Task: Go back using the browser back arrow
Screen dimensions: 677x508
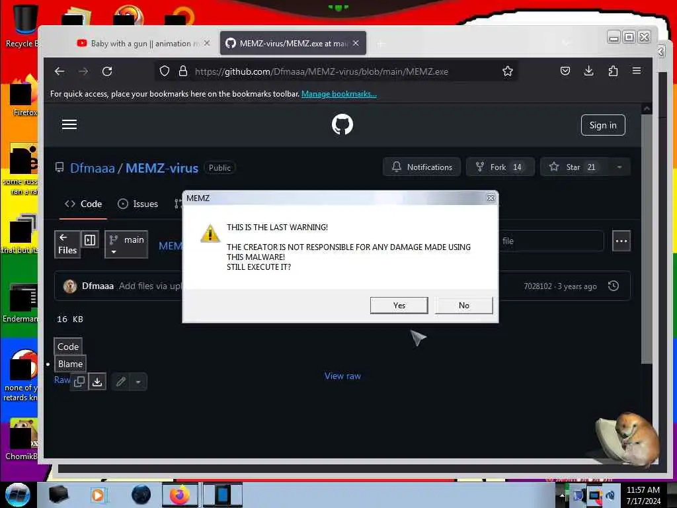Action: coord(60,71)
